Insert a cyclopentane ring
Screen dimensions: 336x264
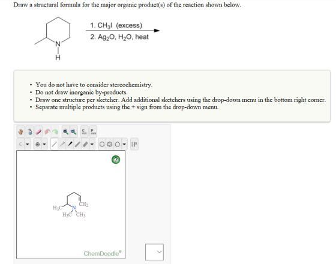[117, 144]
